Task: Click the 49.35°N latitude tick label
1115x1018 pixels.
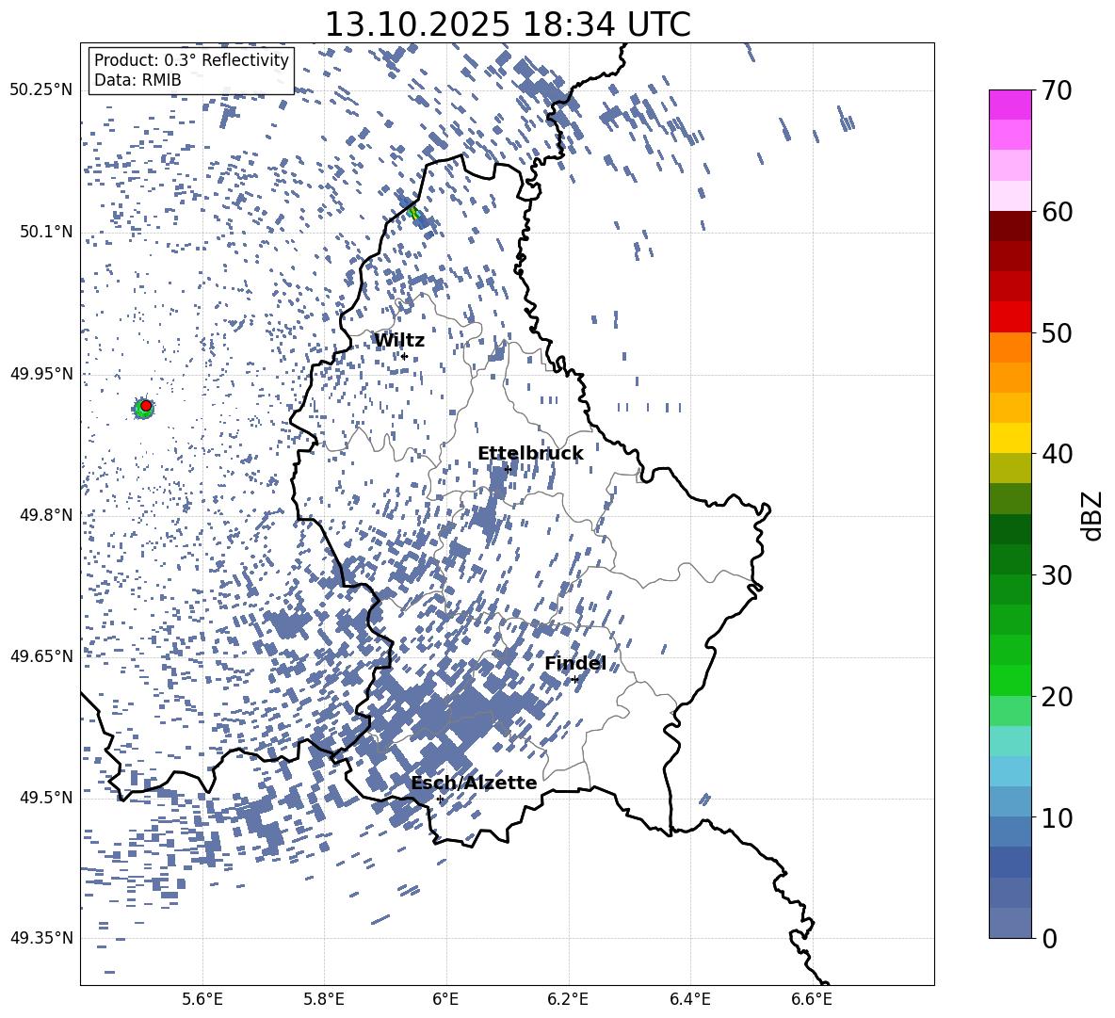Action: point(41,938)
